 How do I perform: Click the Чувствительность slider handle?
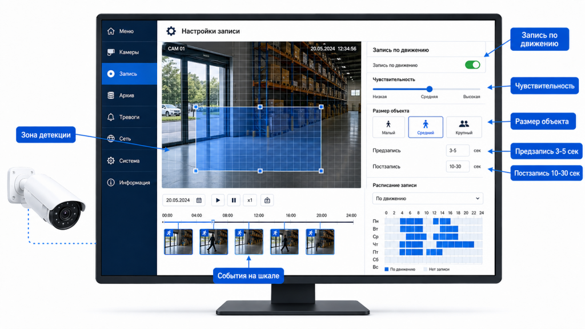(x=430, y=89)
